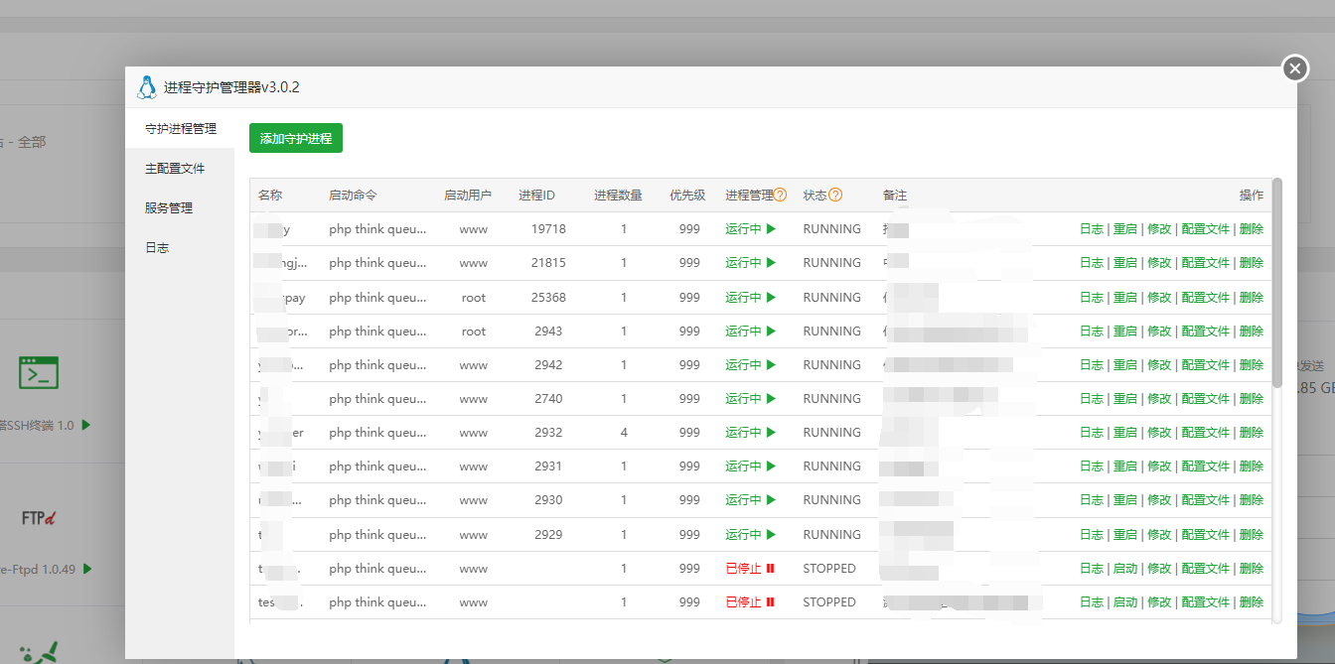The image size is (1335, 664).
Task: Open 配置文件 for process 2943
Action: (x=1206, y=332)
